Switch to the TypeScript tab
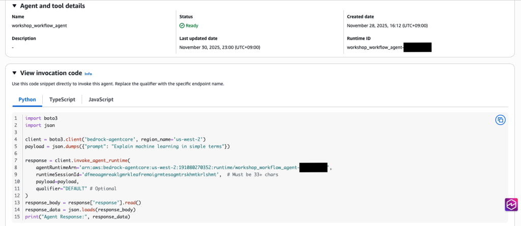The width and height of the screenshot is (521, 226). point(62,100)
